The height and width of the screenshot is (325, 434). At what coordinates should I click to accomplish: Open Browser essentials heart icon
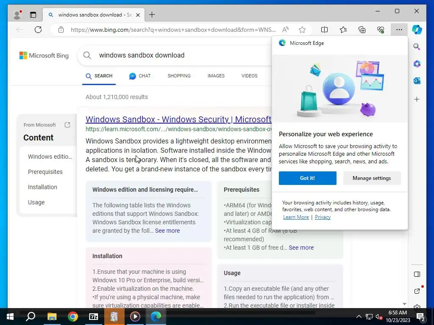(x=381, y=30)
